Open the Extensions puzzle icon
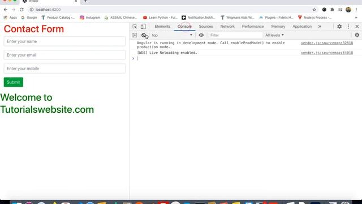The width and height of the screenshot is (362, 204). [332, 10]
